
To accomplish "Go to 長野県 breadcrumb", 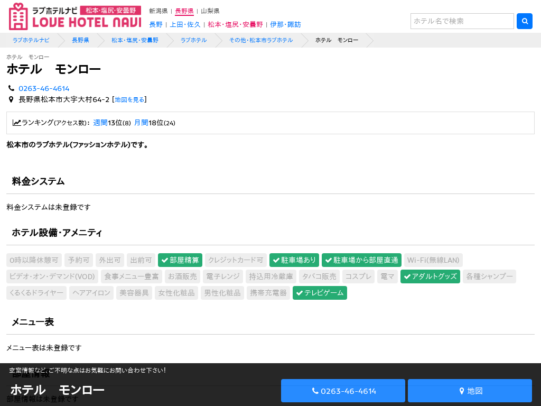I will [x=80, y=40].
